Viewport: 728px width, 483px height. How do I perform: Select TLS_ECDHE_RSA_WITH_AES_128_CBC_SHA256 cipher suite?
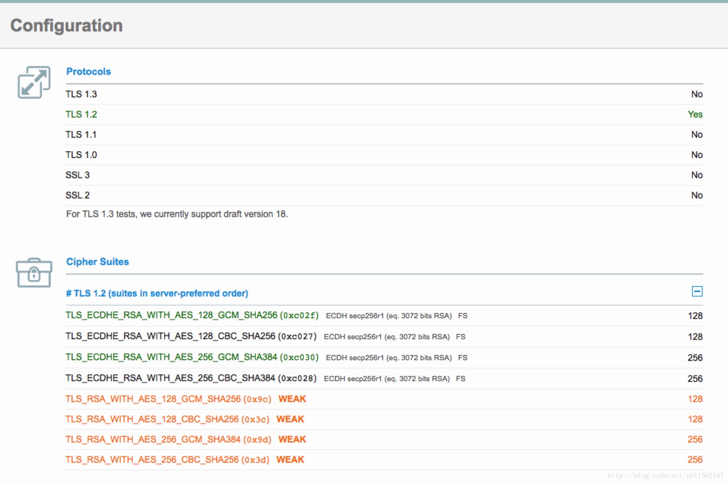pyautogui.click(x=191, y=336)
